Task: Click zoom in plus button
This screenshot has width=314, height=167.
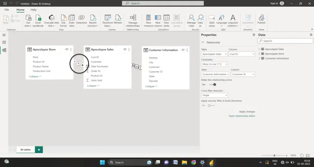Action: click(x=286, y=156)
